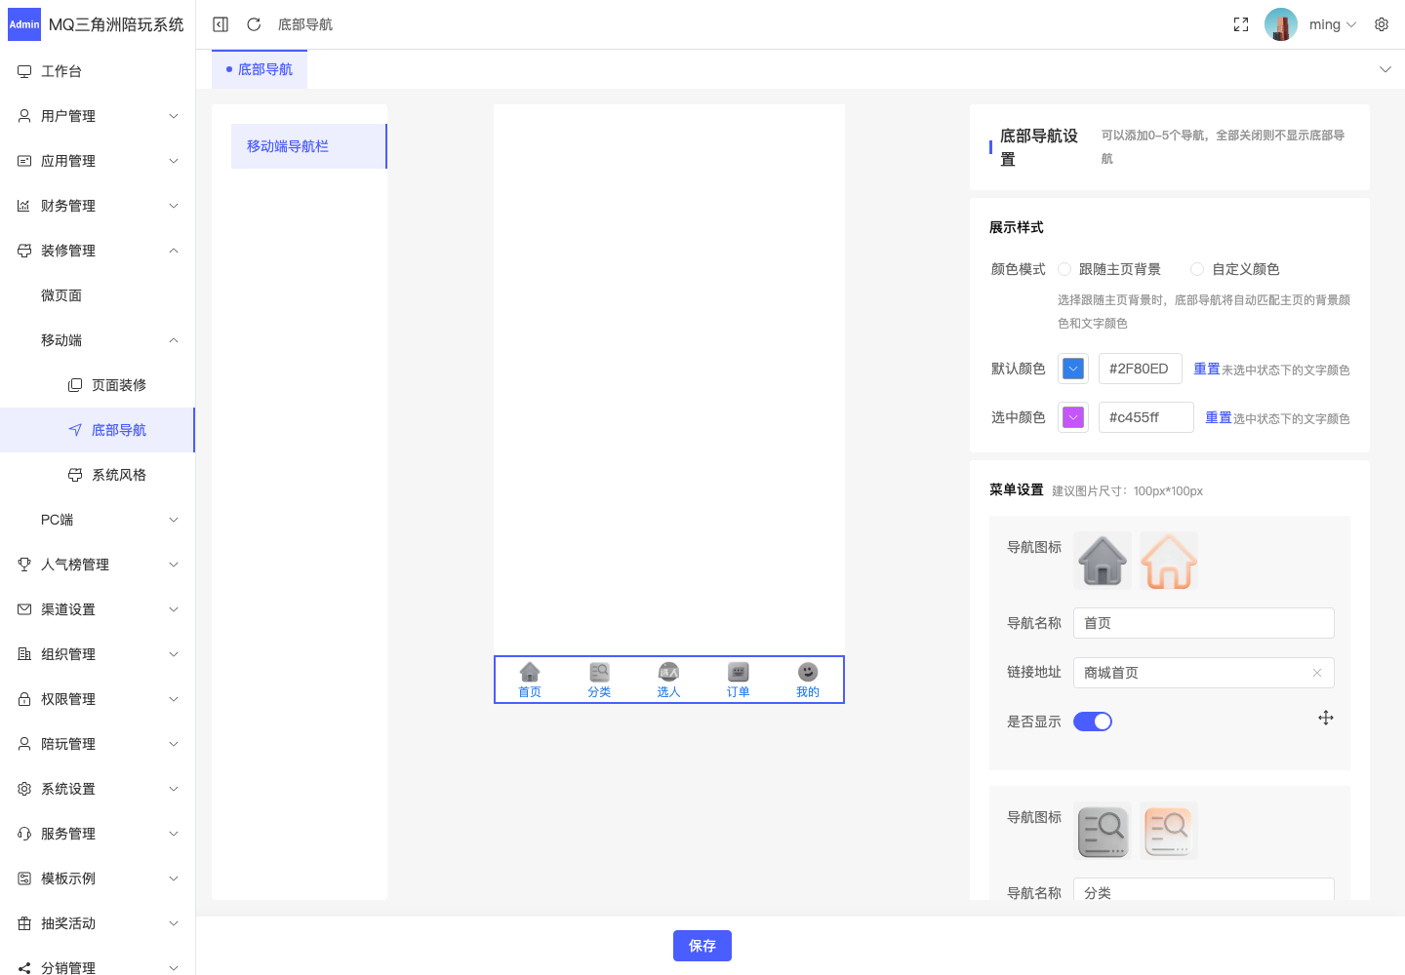Reset 选中颜色 via 重置 link

pos(1219,417)
